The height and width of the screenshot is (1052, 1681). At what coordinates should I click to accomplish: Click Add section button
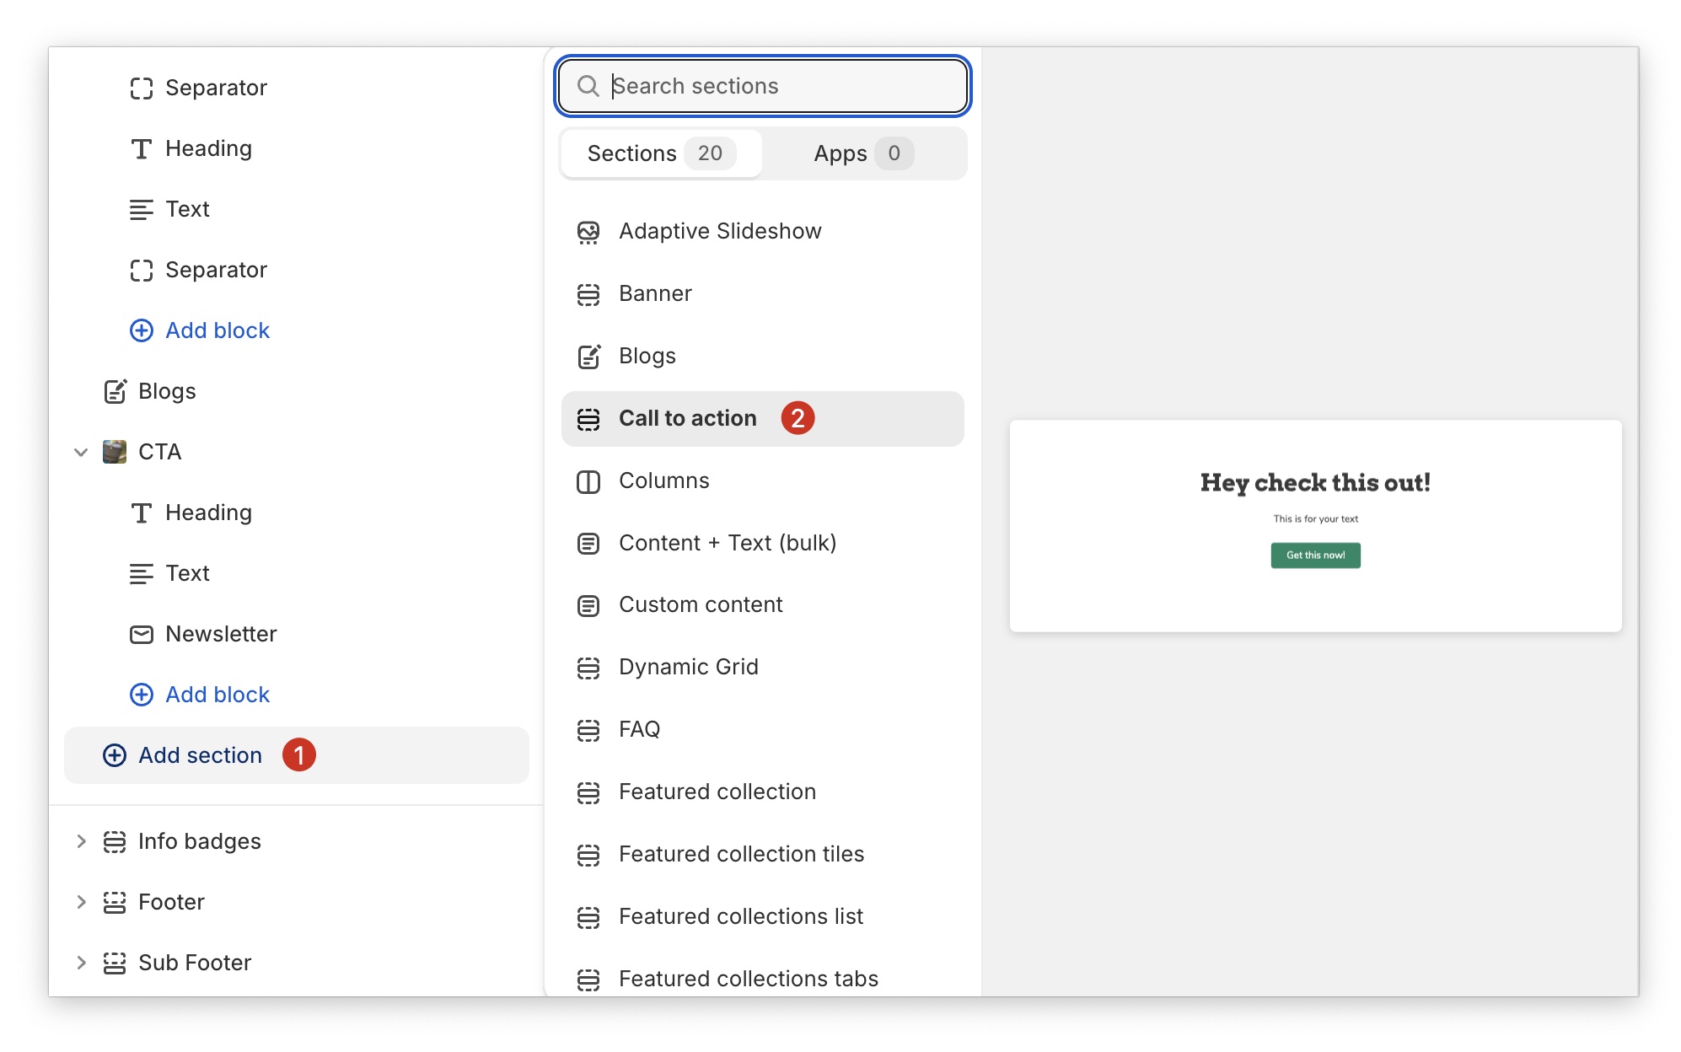click(200, 755)
